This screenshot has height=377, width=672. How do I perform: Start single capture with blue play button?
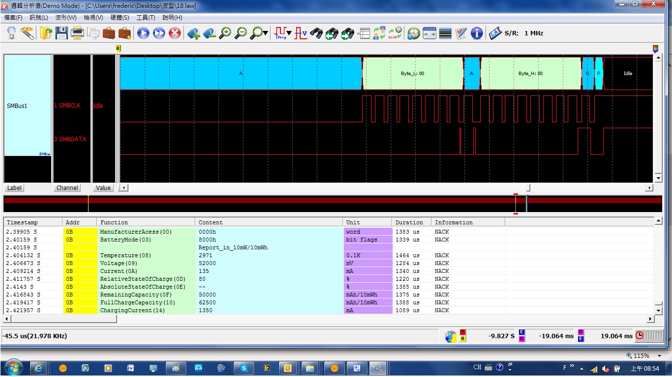coord(143,33)
